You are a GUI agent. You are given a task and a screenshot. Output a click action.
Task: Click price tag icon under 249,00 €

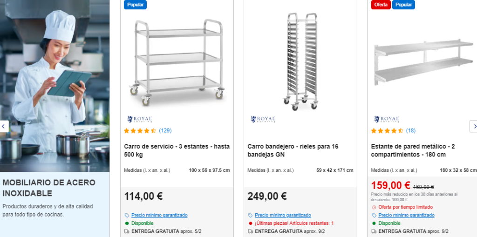pyautogui.click(x=250, y=216)
